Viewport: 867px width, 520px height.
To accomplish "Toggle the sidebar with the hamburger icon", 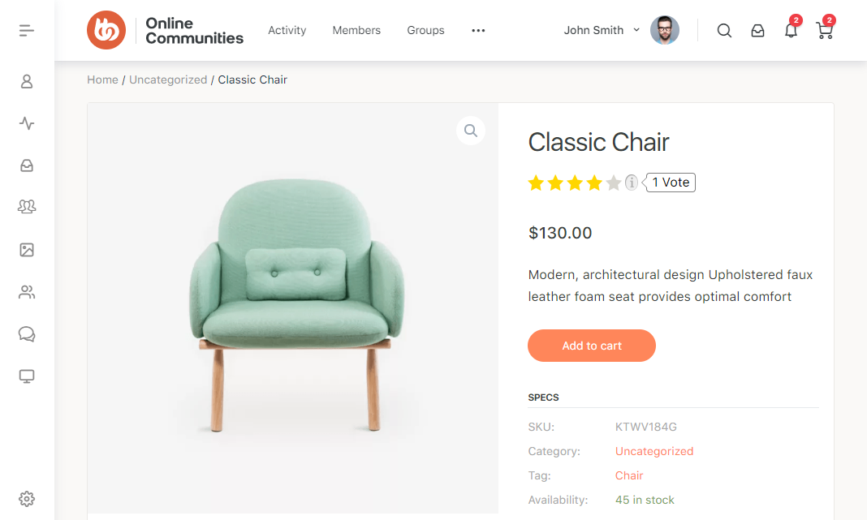I will pyautogui.click(x=26, y=29).
